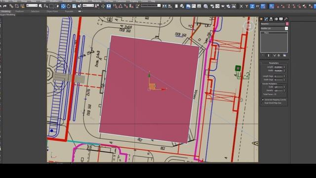Open the Freeform ribbon tab
Viewport: 316px width, 178px height.
(20, 11)
